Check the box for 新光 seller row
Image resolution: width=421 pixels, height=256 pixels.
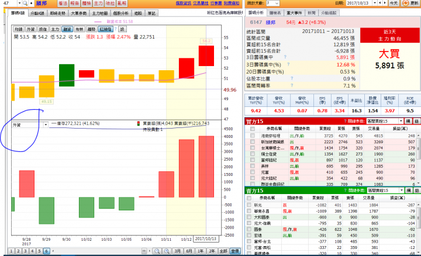(249, 205)
